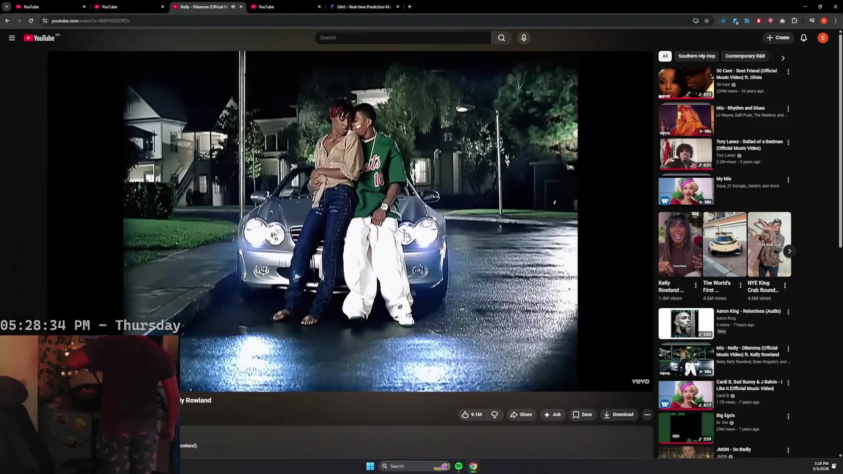Share the video
The image size is (843, 474).
click(x=521, y=415)
